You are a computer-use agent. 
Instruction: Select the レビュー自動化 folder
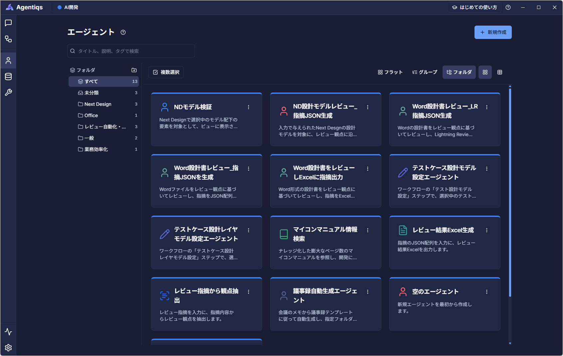pyautogui.click(x=103, y=127)
